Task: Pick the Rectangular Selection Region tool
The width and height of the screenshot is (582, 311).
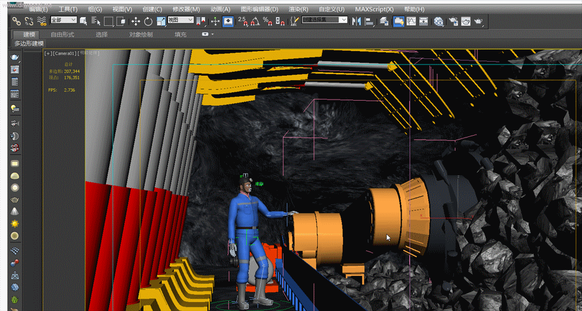Action: coord(109,21)
